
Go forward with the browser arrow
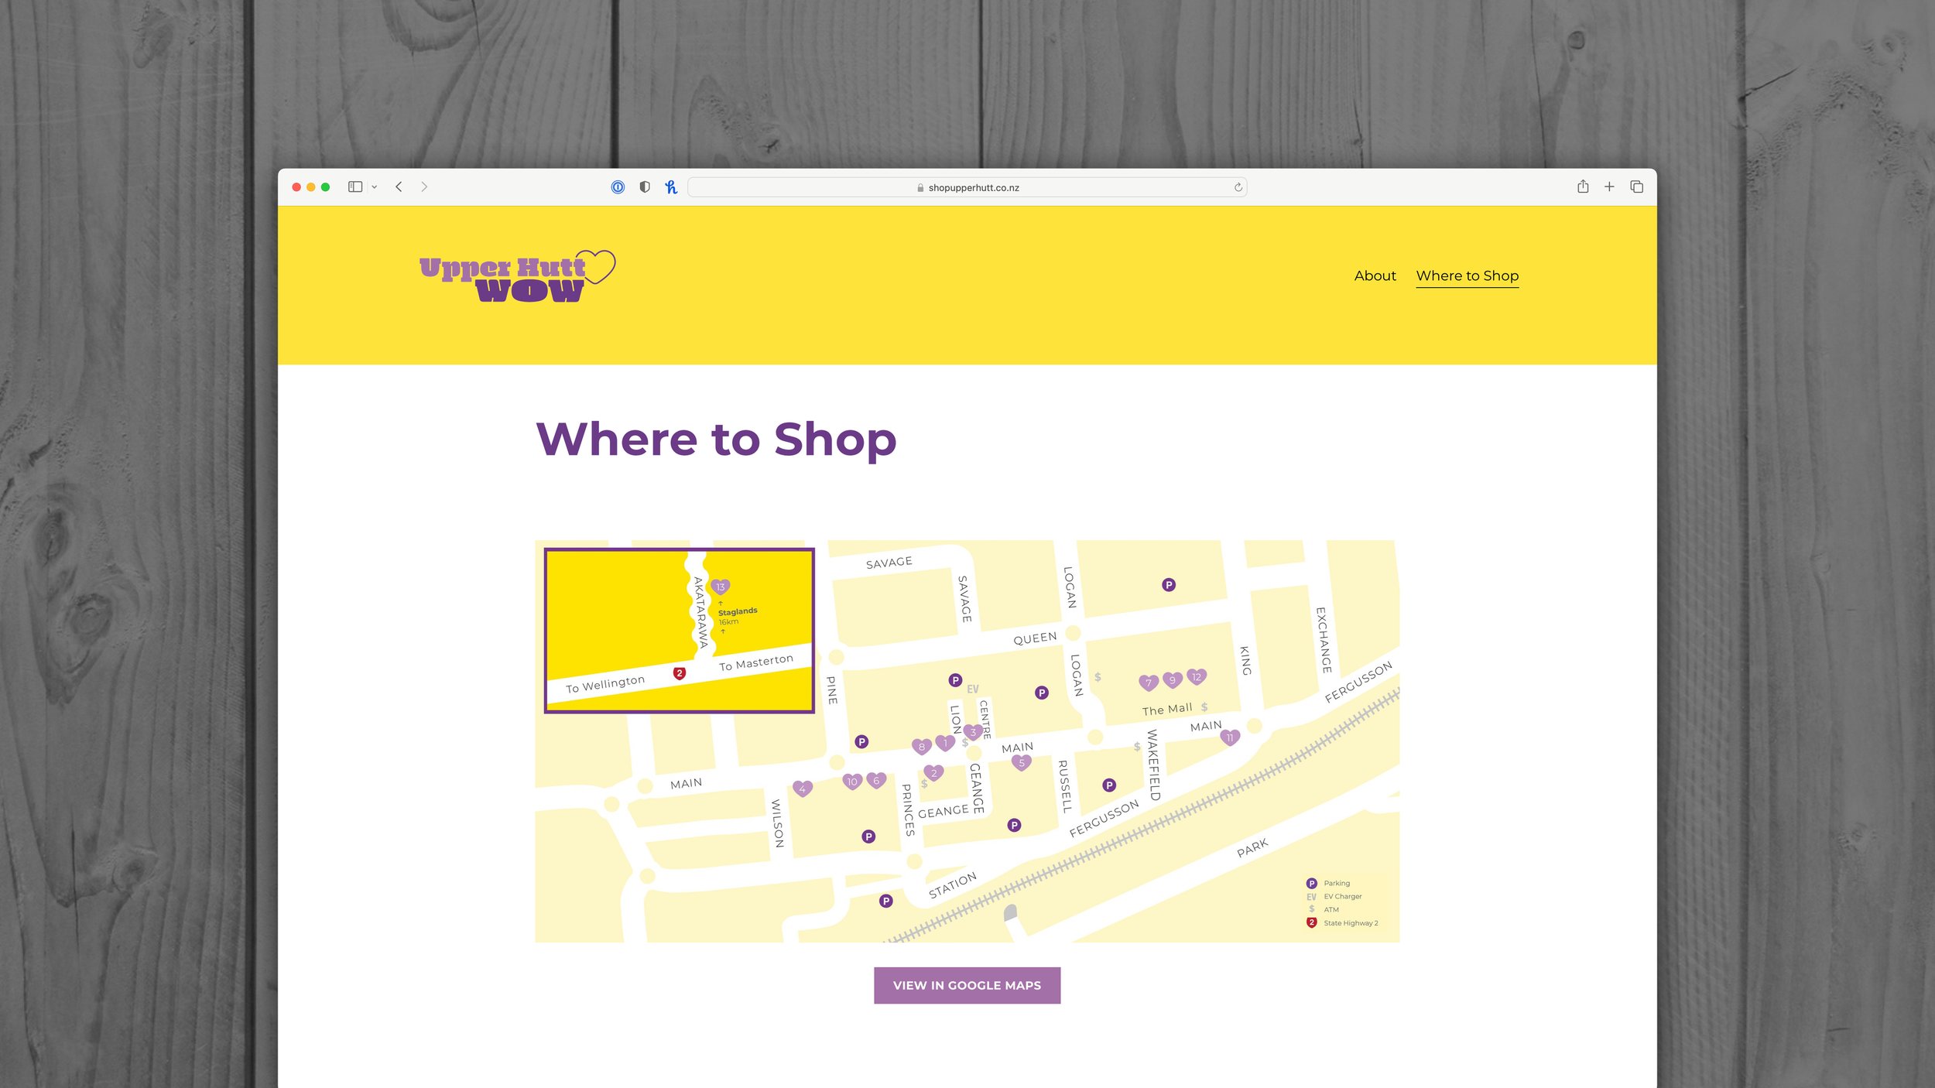tap(424, 186)
